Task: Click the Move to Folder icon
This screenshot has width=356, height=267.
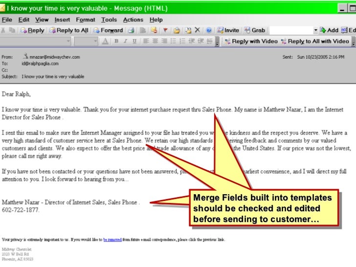Action: (177, 30)
